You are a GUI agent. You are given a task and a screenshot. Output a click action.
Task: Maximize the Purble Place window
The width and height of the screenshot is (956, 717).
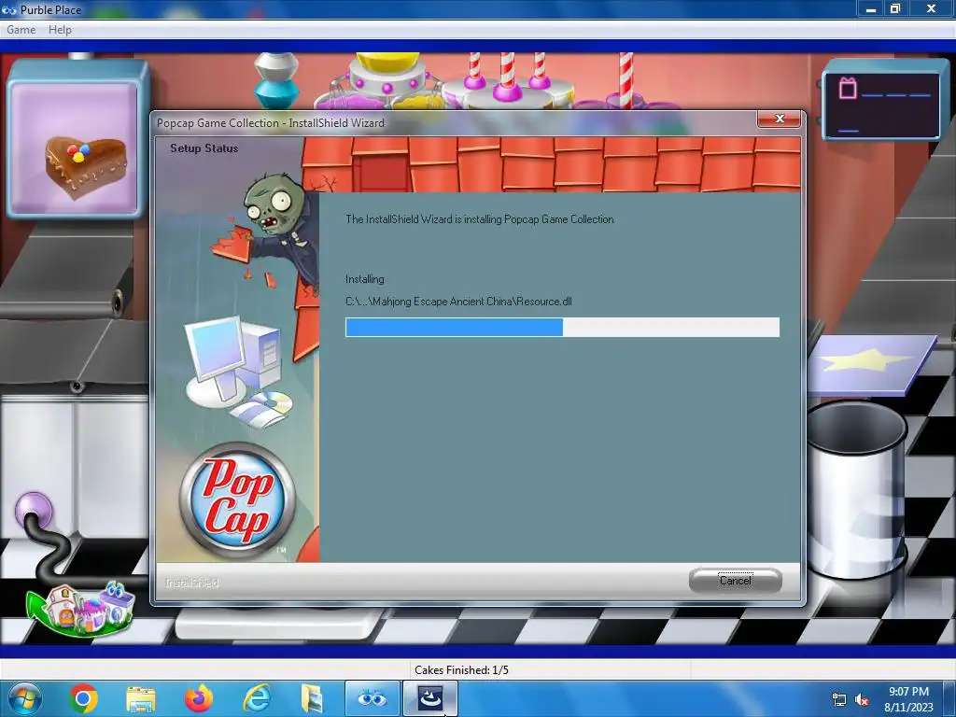tap(895, 8)
